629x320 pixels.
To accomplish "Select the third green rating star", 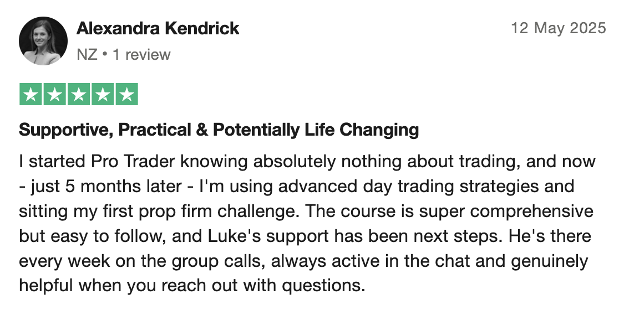I will (79, 95).
